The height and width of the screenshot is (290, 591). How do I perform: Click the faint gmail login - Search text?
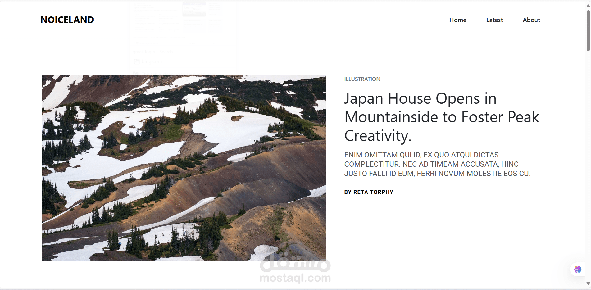click(152, 52)
